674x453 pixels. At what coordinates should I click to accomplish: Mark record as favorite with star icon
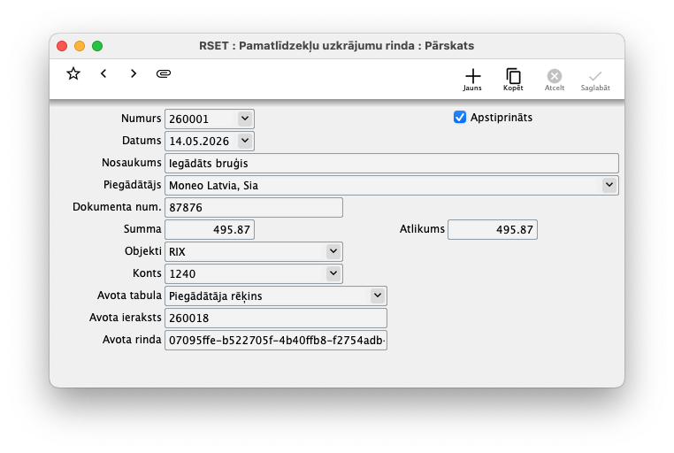(x=73, y=73)
